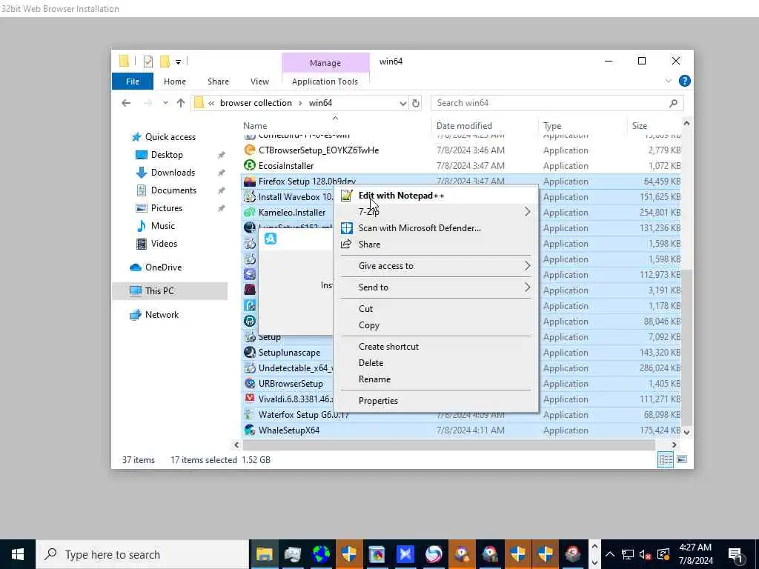
Task: Open the notification center icon
Action: coord(735,554)
